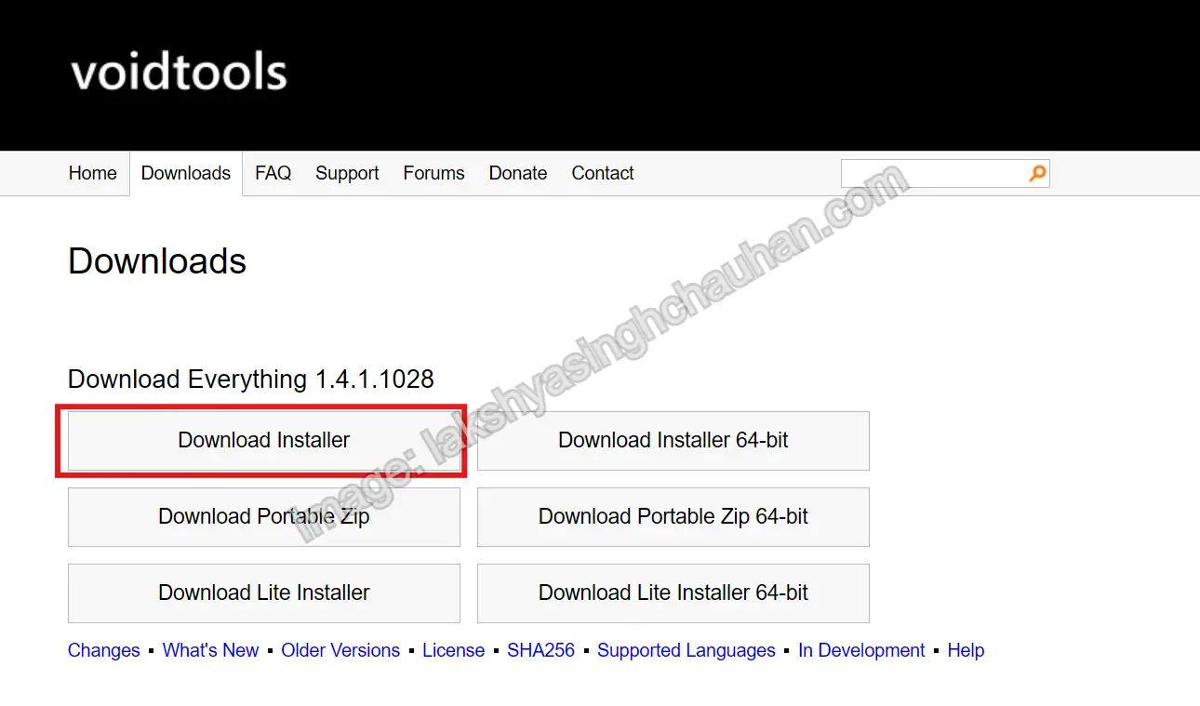
Task: Open the SHA256 checksums link
Action: [541, 650]
